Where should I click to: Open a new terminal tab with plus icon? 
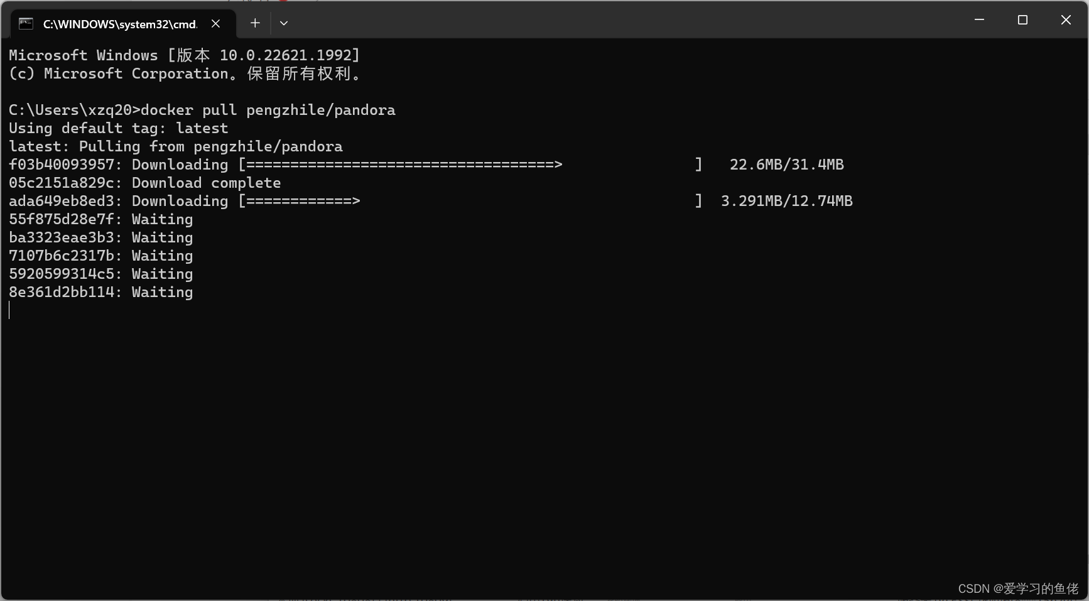pos(255,23)
